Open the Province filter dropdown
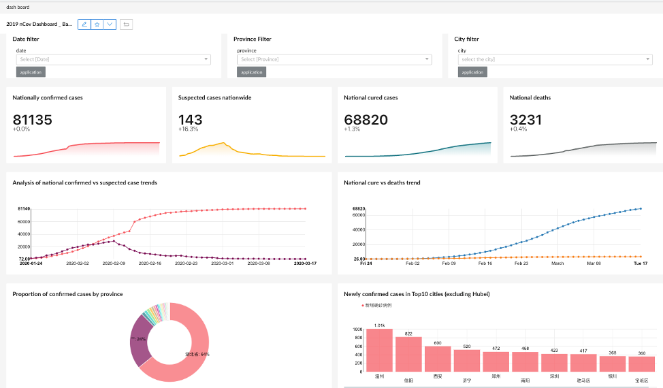Screen dimensions: 663x388 coord(334,60)
